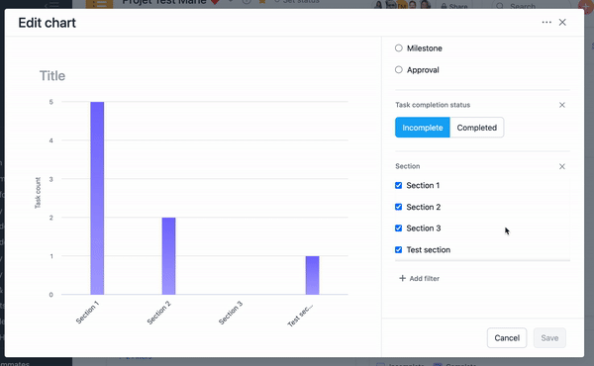Click the Task count axis label
594x366 pixels.
pos(38,193)
